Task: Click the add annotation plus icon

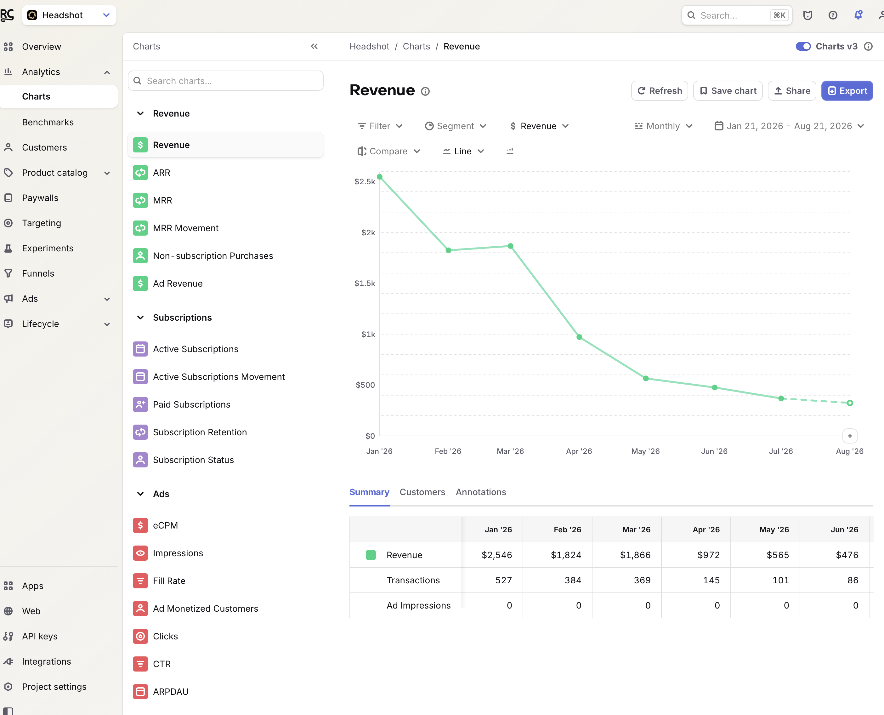Action: point(850,436)
